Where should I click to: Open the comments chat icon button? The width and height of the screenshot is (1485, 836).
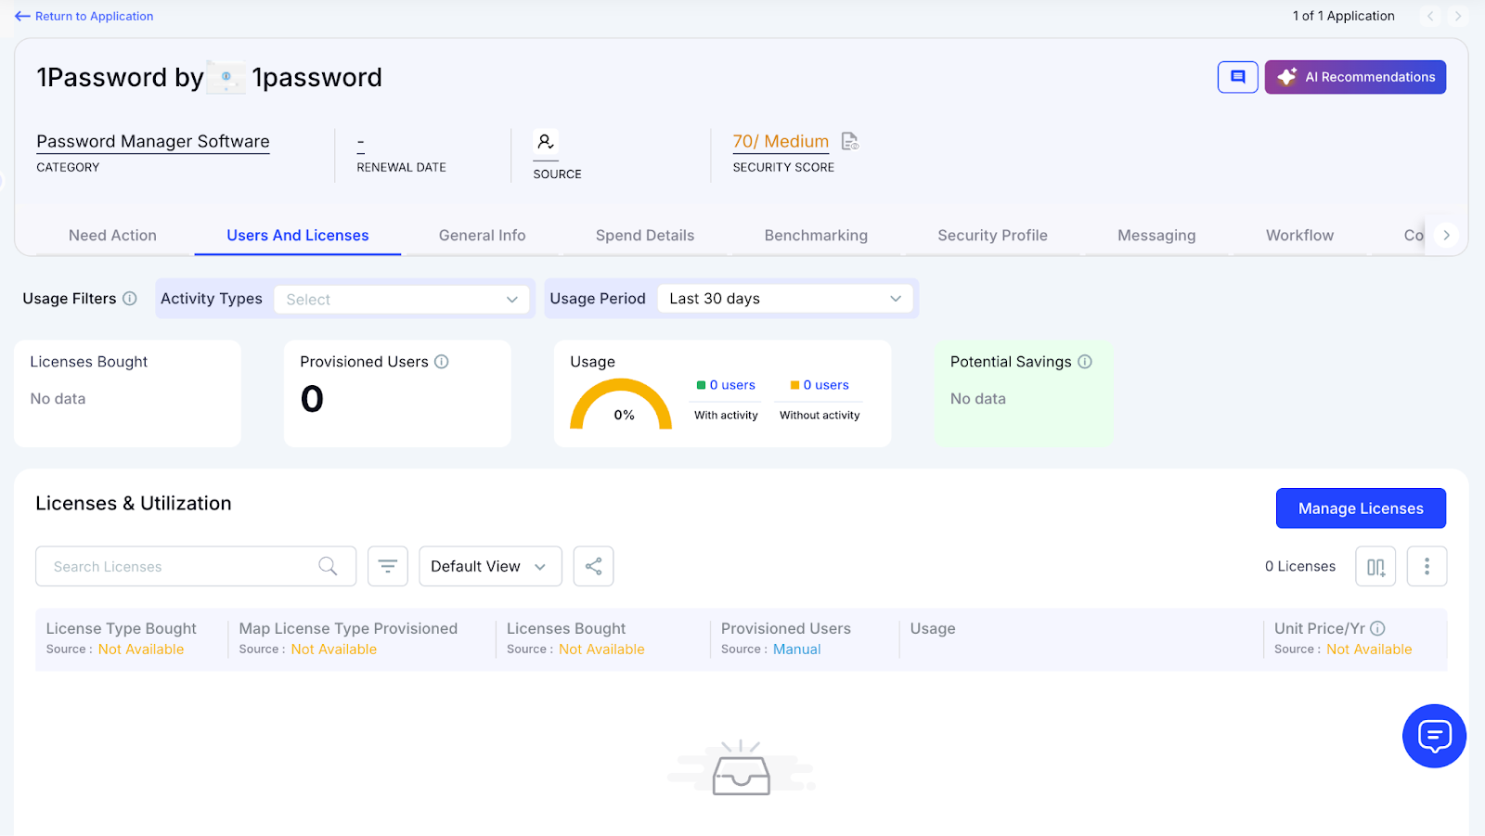click(1238, 77)
